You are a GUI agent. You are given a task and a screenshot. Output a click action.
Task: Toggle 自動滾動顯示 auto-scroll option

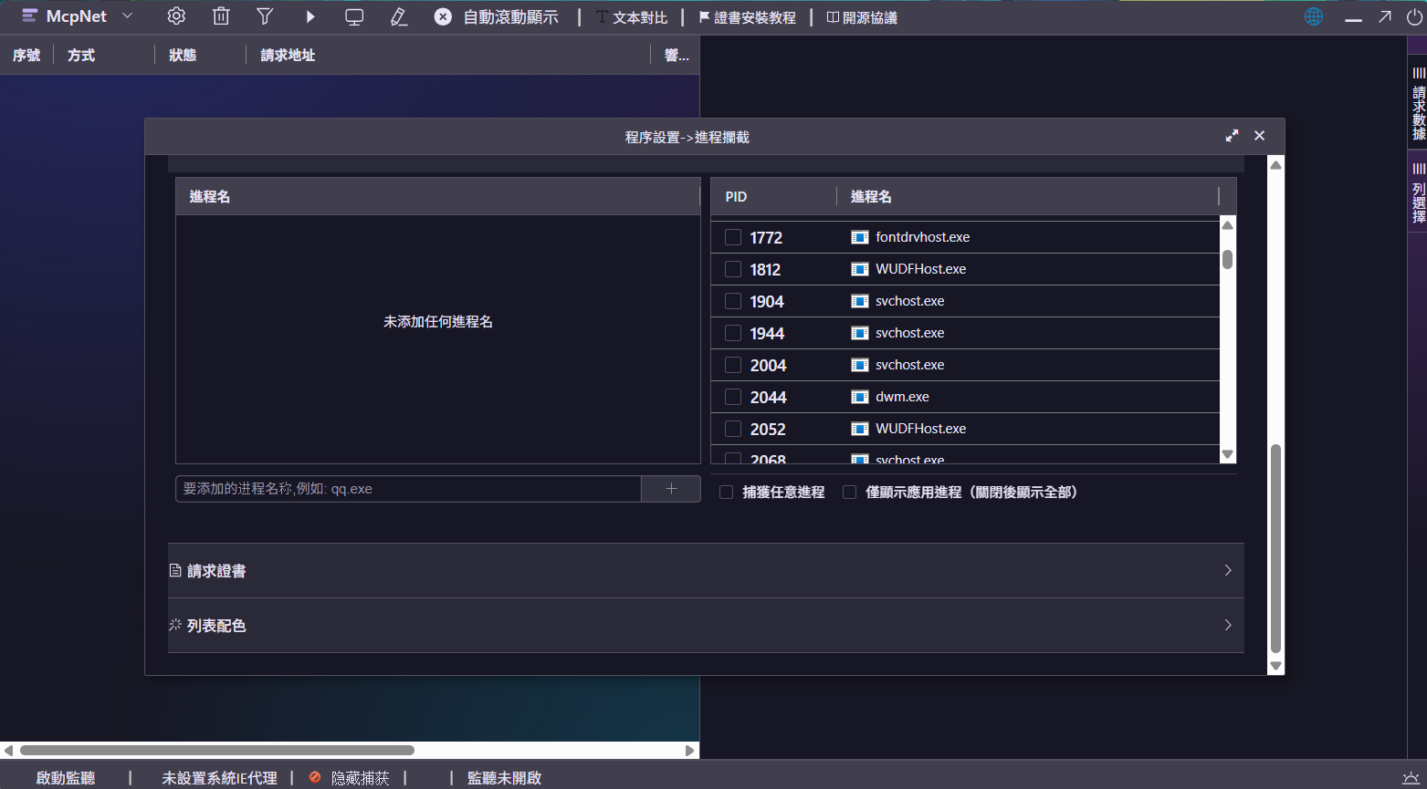click(496, 17)
